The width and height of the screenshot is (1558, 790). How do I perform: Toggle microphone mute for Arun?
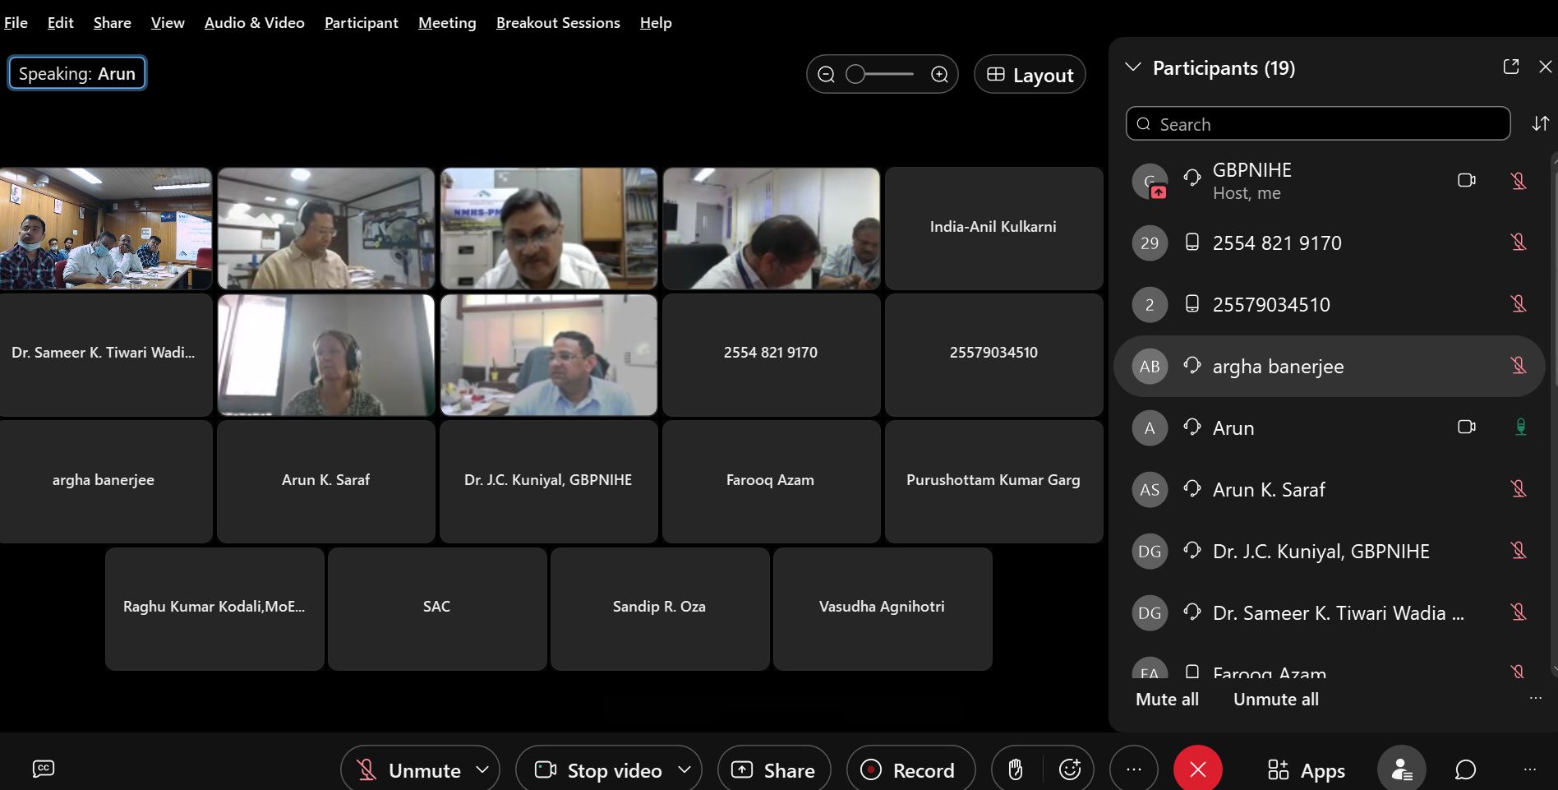[x=1520, y=427]
